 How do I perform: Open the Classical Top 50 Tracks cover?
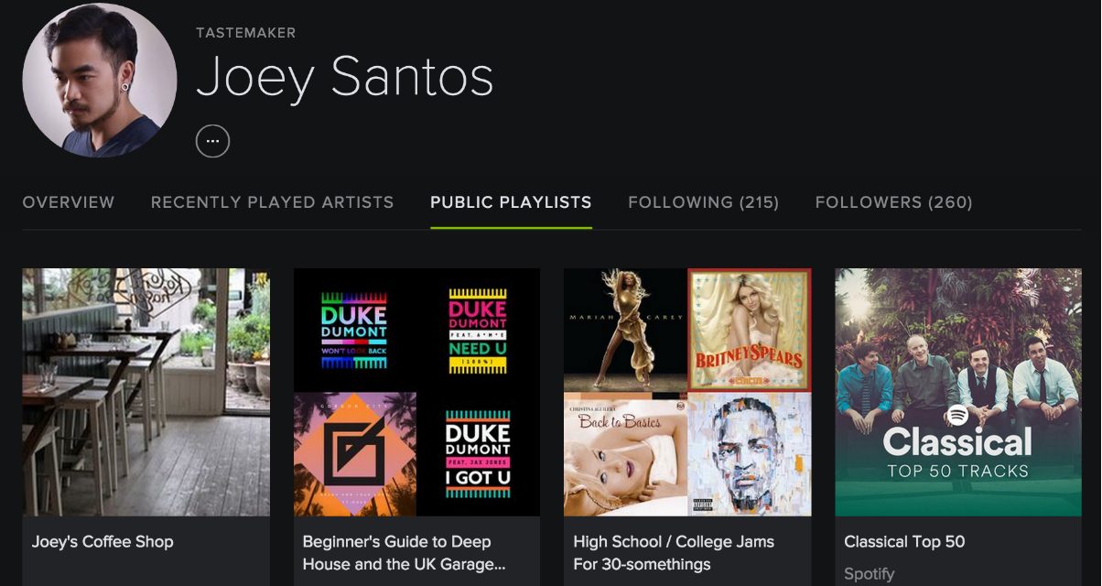pyautogui.click(x=958, y=392)
